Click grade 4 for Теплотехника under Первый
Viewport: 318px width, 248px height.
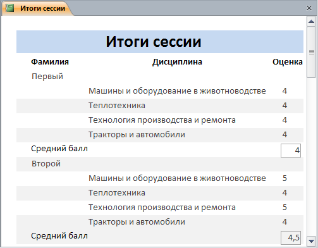pyautogui.click(x=284, y=106)
